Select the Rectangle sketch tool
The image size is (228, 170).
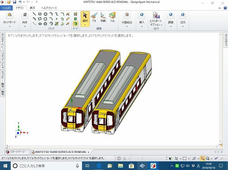click(x=40, y=14)
